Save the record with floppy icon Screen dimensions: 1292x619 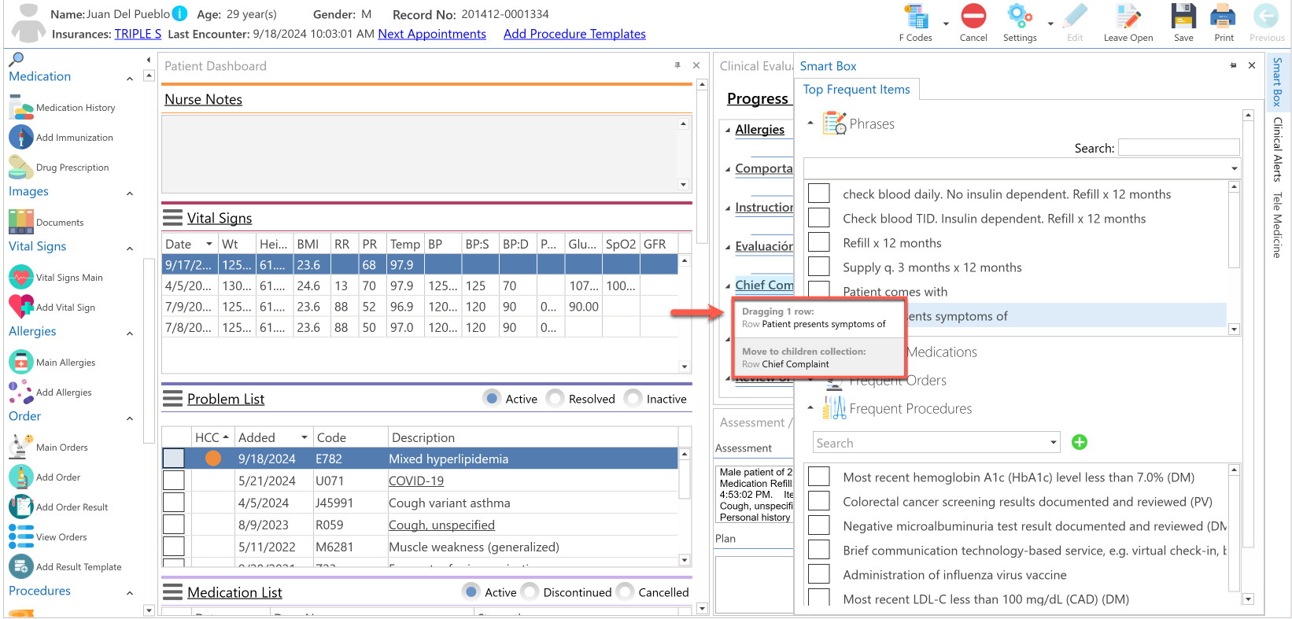[1183, 17]
